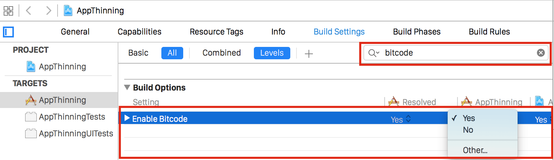Select Other... in the popup menu
This screenshot has height=160, width=554.
click(x=475, y=150)
